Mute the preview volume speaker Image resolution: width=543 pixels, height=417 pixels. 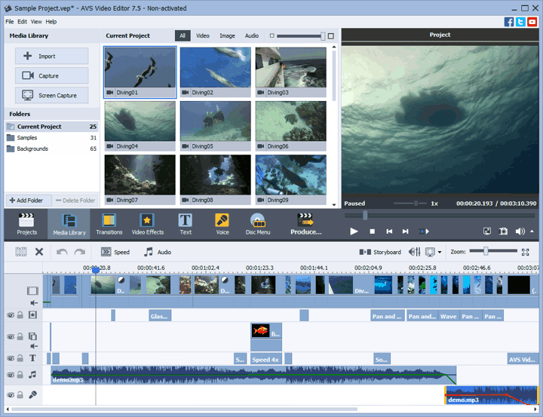point(520,231)
